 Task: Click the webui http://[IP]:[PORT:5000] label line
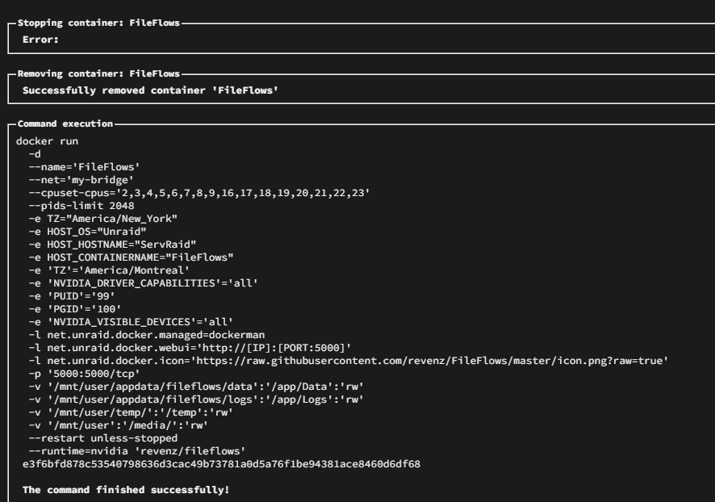[x=190, y=347]
